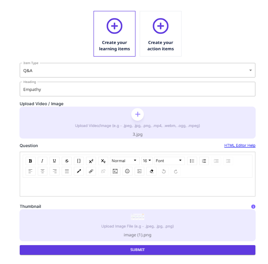Insert an image into the question
This screenshot has height=264, width=268.
coord(140,171)
